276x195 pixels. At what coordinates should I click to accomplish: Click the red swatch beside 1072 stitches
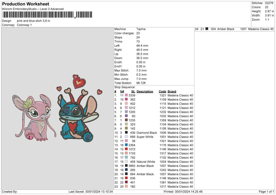click(126, 149)
